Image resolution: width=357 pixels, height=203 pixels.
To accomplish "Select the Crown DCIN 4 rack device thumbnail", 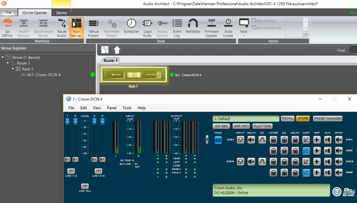I will click(x=134, y=75).
